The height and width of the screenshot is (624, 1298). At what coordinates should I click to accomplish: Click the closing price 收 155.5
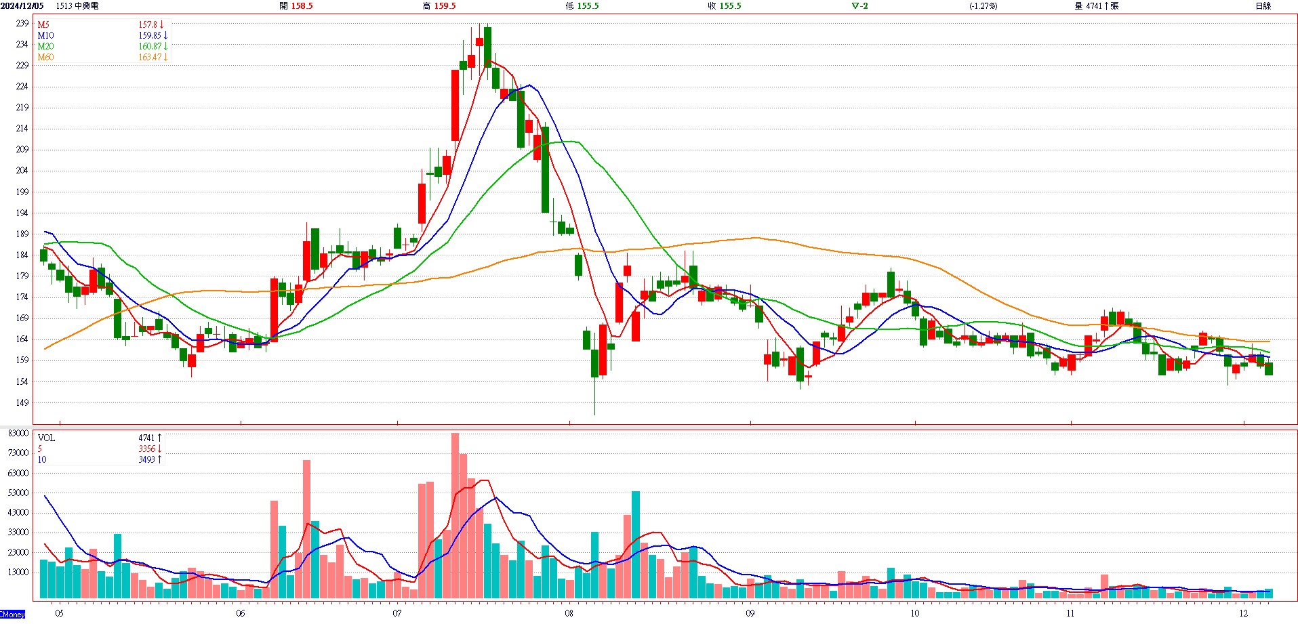(725, 5)
